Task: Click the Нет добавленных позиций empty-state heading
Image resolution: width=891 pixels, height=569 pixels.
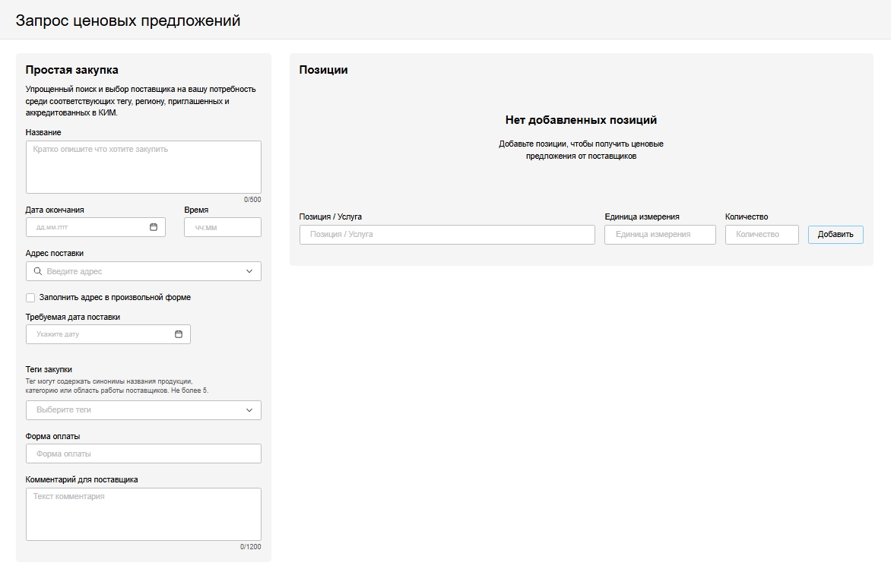Action: [581, 120]
